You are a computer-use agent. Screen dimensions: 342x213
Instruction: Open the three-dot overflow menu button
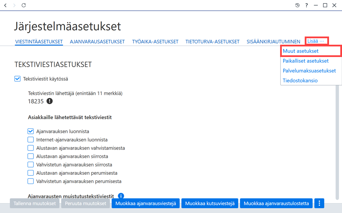[319, 203]
